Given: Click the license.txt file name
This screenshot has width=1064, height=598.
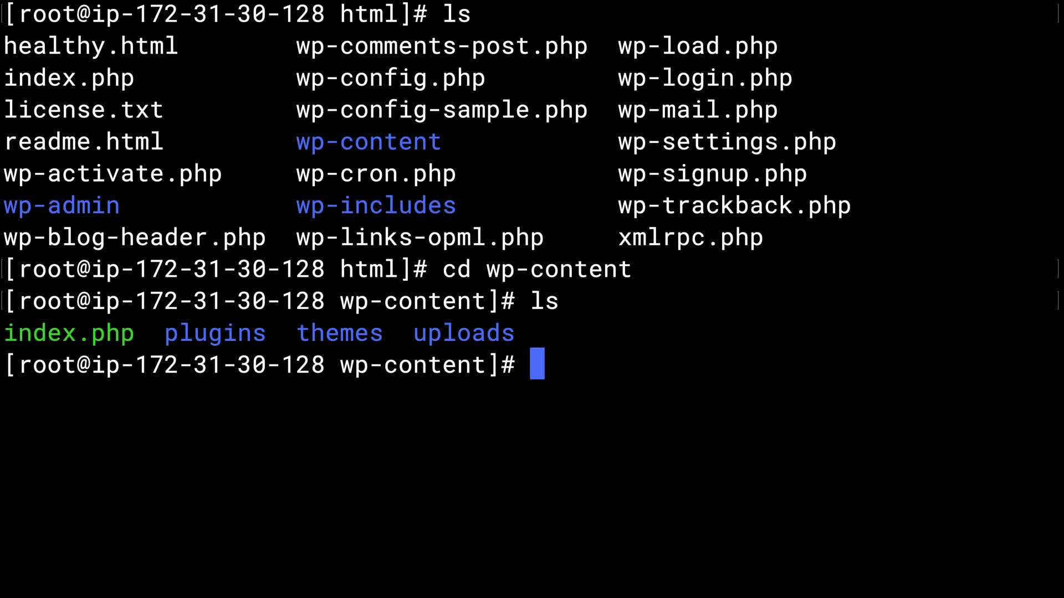Looking at the screenshot, I should click(x=84, y=110).
